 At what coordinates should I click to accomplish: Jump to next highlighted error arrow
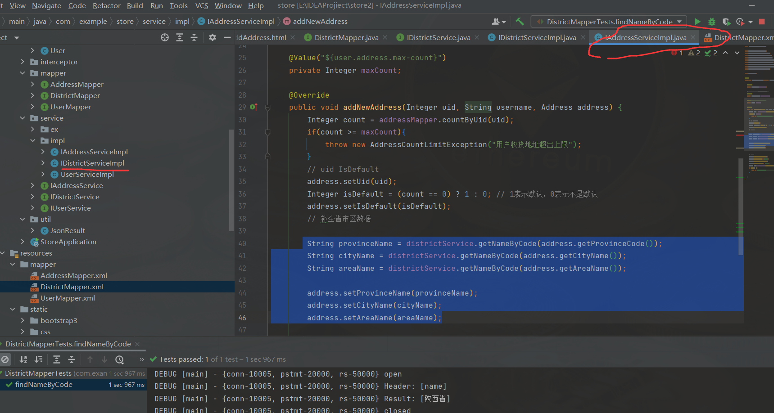point(737,53)
